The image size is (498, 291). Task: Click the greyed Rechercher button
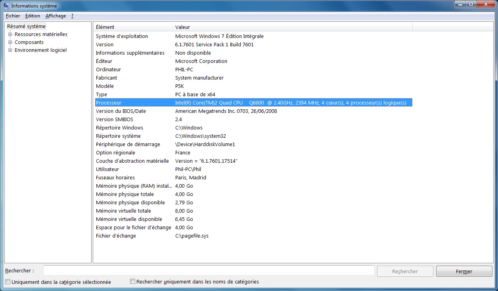pyautogui.click(x=405, y=271)
